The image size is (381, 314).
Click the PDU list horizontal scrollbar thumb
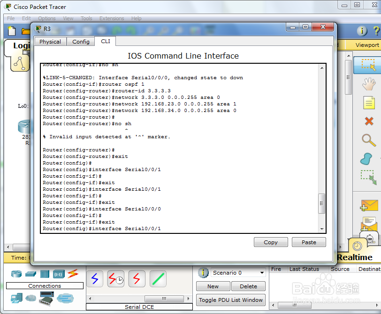point(295,305)
